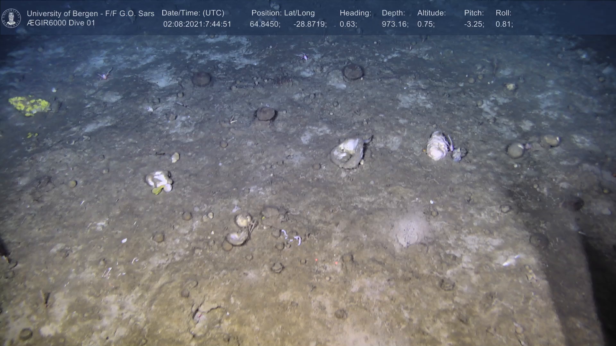The width and height of the screenshot is (616, 346).
Task: Click the small pink shrimp near top center
Action: pos(304,57)
